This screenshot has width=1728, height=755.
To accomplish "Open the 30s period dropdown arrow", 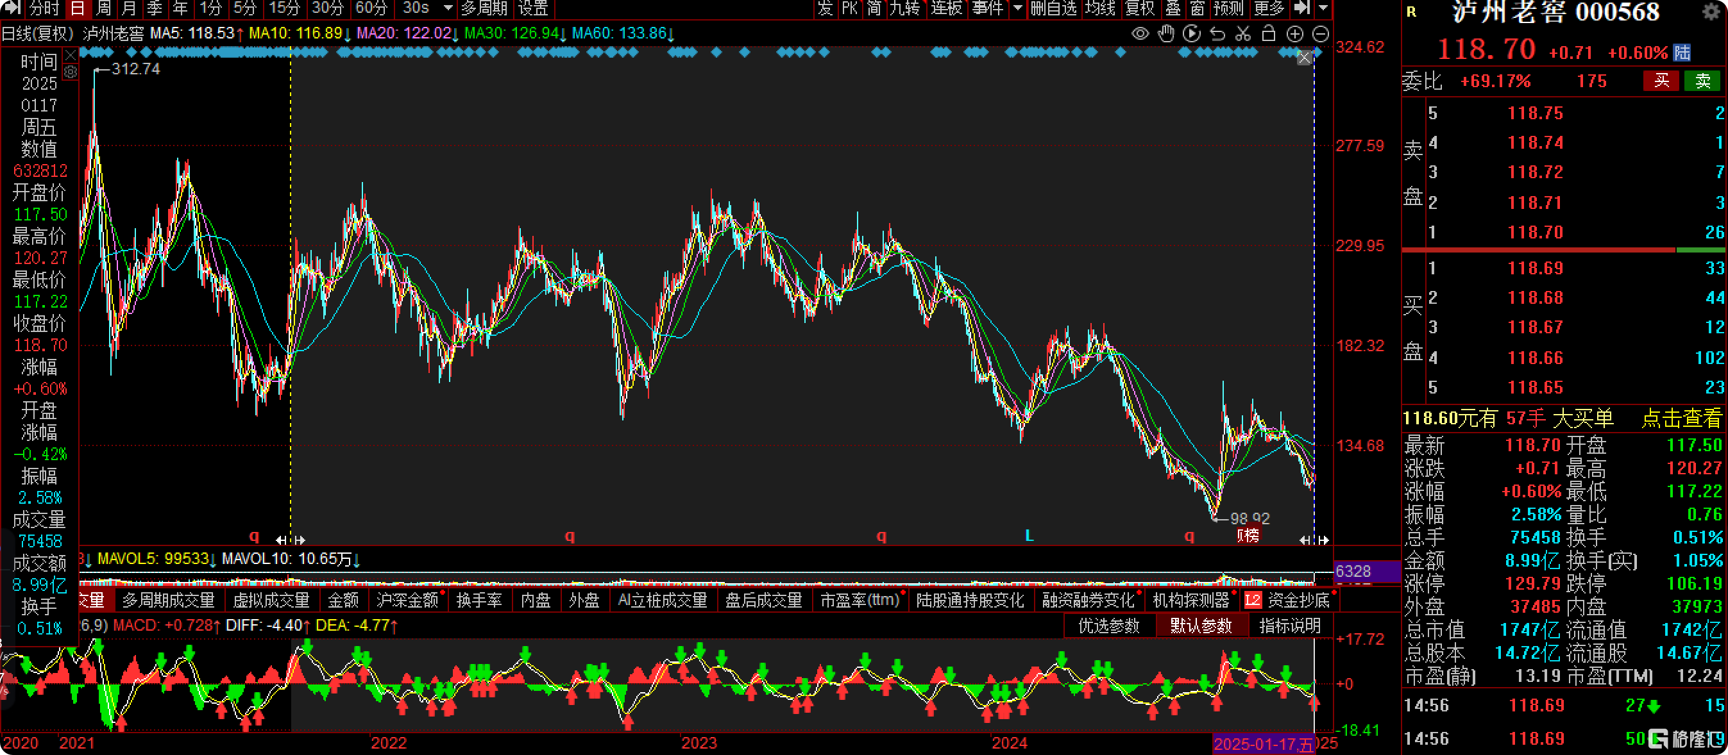I will pos(448,8).
